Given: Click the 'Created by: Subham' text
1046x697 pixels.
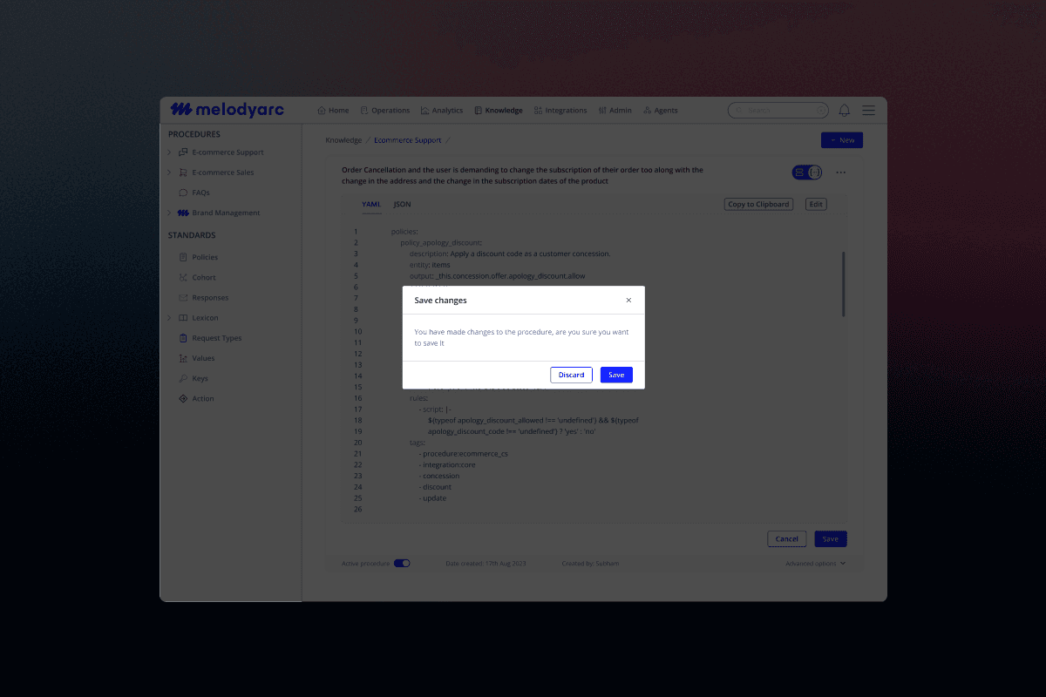Looking at the screenshot, I should (591, 564).
